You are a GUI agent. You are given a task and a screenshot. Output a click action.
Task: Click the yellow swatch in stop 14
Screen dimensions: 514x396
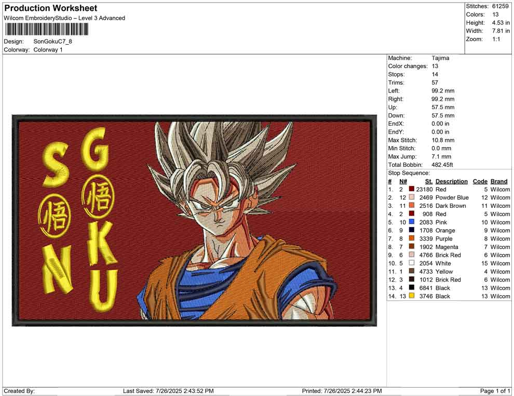411,296
